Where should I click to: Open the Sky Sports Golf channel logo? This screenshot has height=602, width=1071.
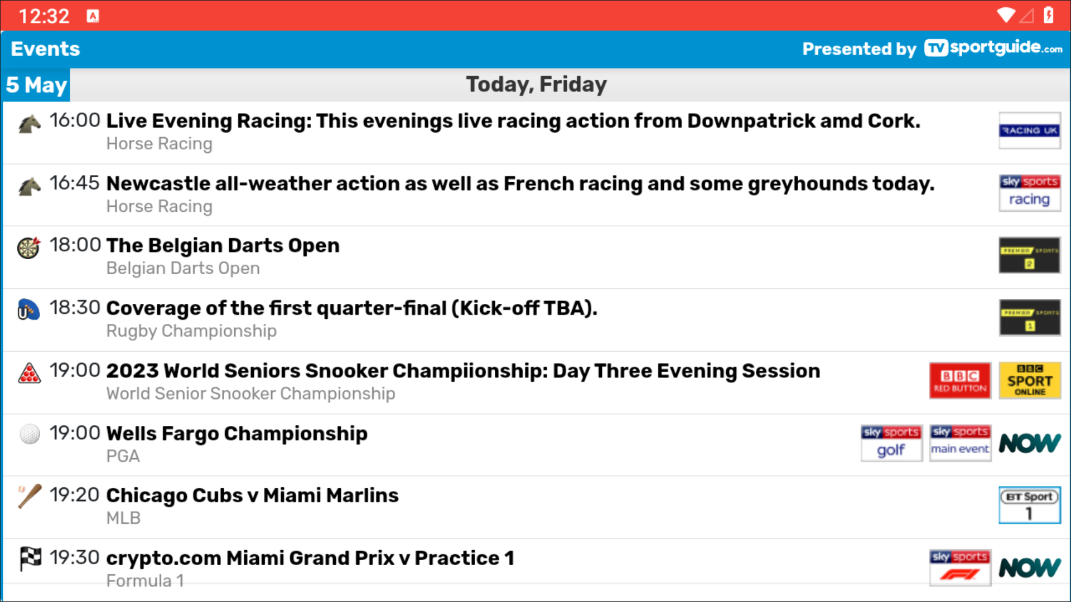pos(891,443)
